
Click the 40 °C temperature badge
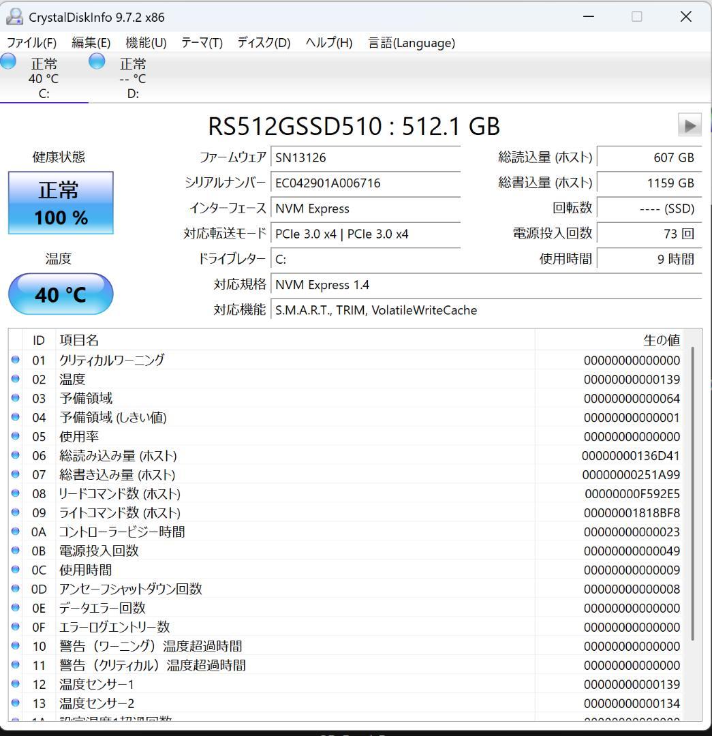[60, 294]
